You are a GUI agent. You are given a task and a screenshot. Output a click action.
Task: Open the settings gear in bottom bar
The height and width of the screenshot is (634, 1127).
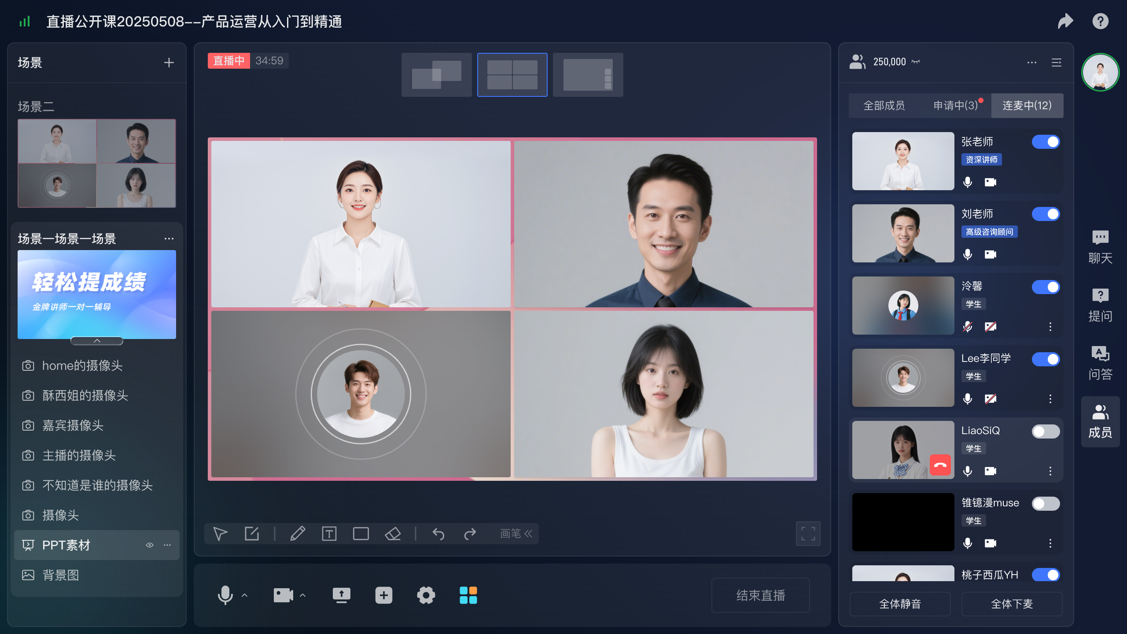(426, 595)
